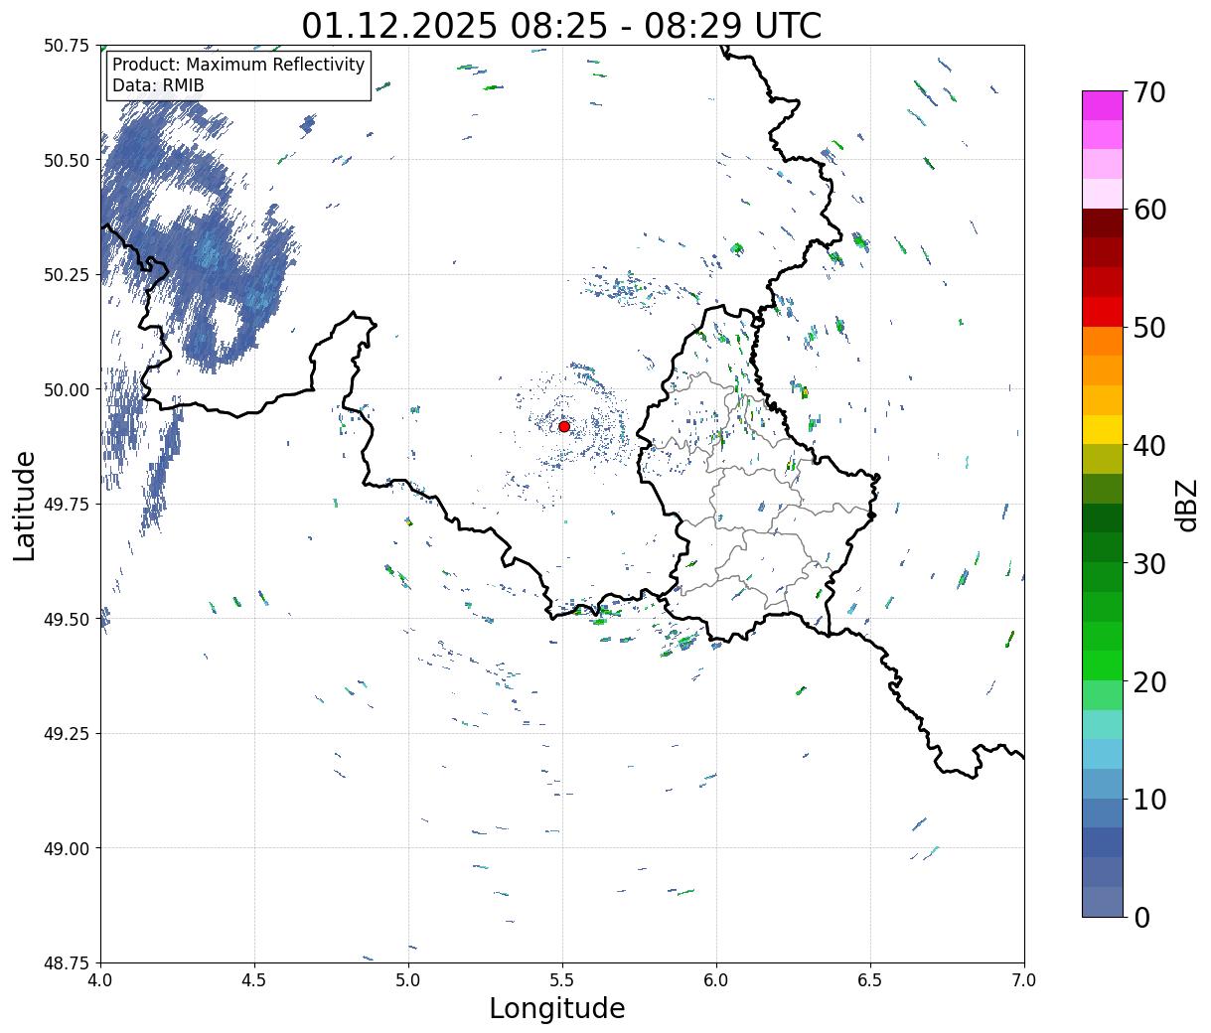Click longitude tick label 5.0
The width and height of the screenshot is (1211, 1033).
click(408, 979)
